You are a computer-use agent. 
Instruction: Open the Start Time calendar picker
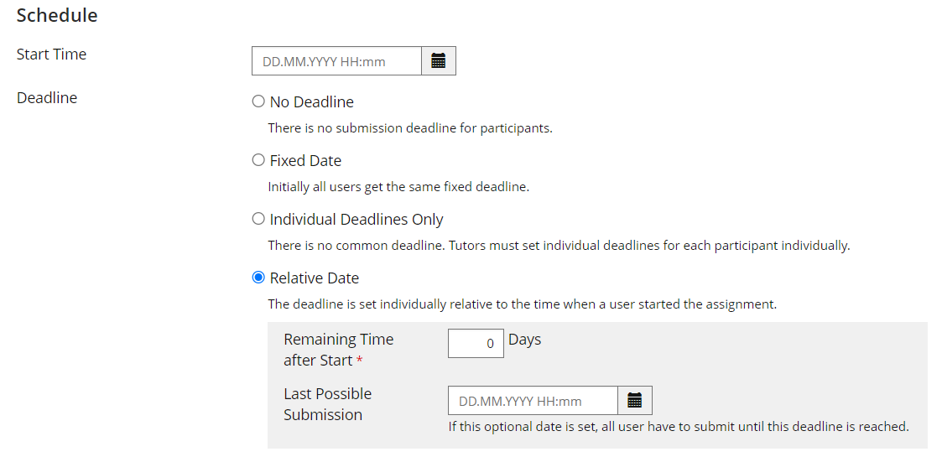coord(438,61)
